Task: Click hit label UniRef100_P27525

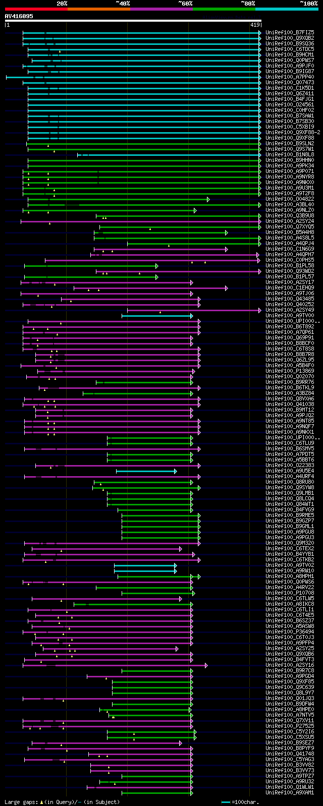Action: [290, 726]
